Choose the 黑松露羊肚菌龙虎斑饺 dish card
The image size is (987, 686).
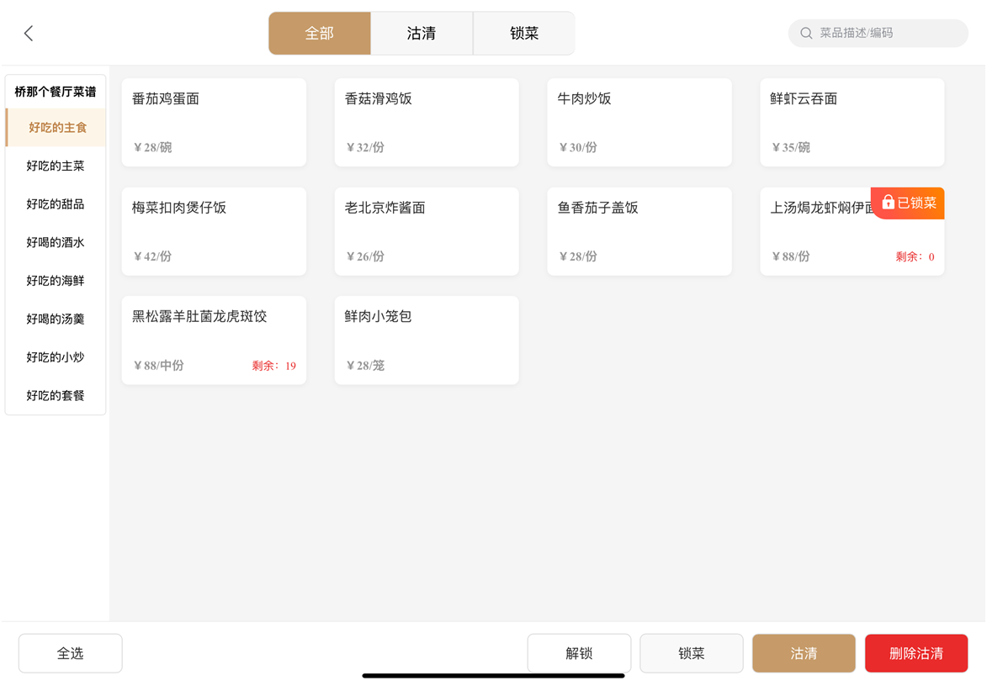(214, 340)
